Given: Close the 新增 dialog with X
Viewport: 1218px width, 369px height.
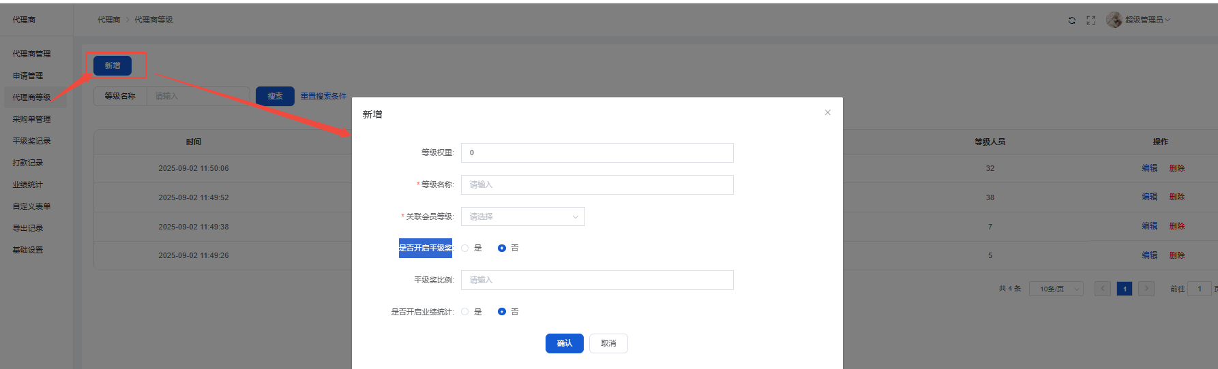Looking at the screenshot, I should 827,112.
